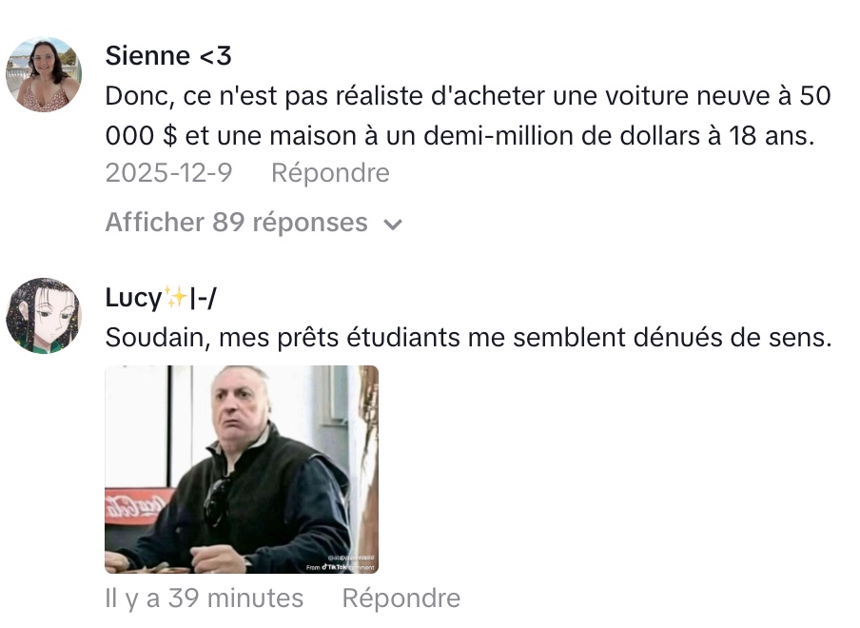
Task: Click the "demi-million de dollars" comment line
Action: point(459,136)
